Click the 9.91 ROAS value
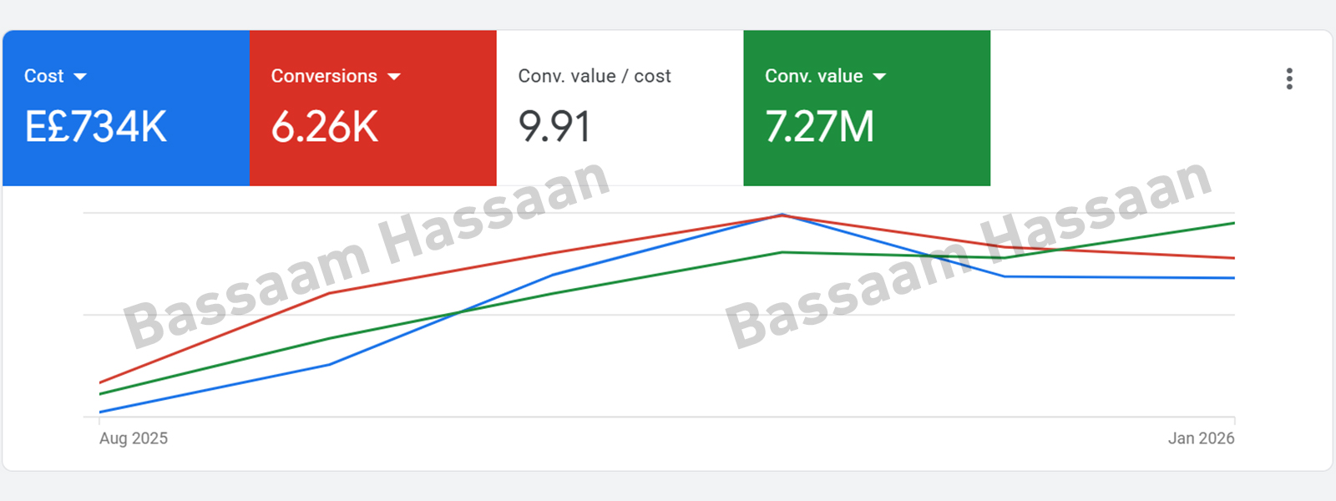 [x=554, y=127]
